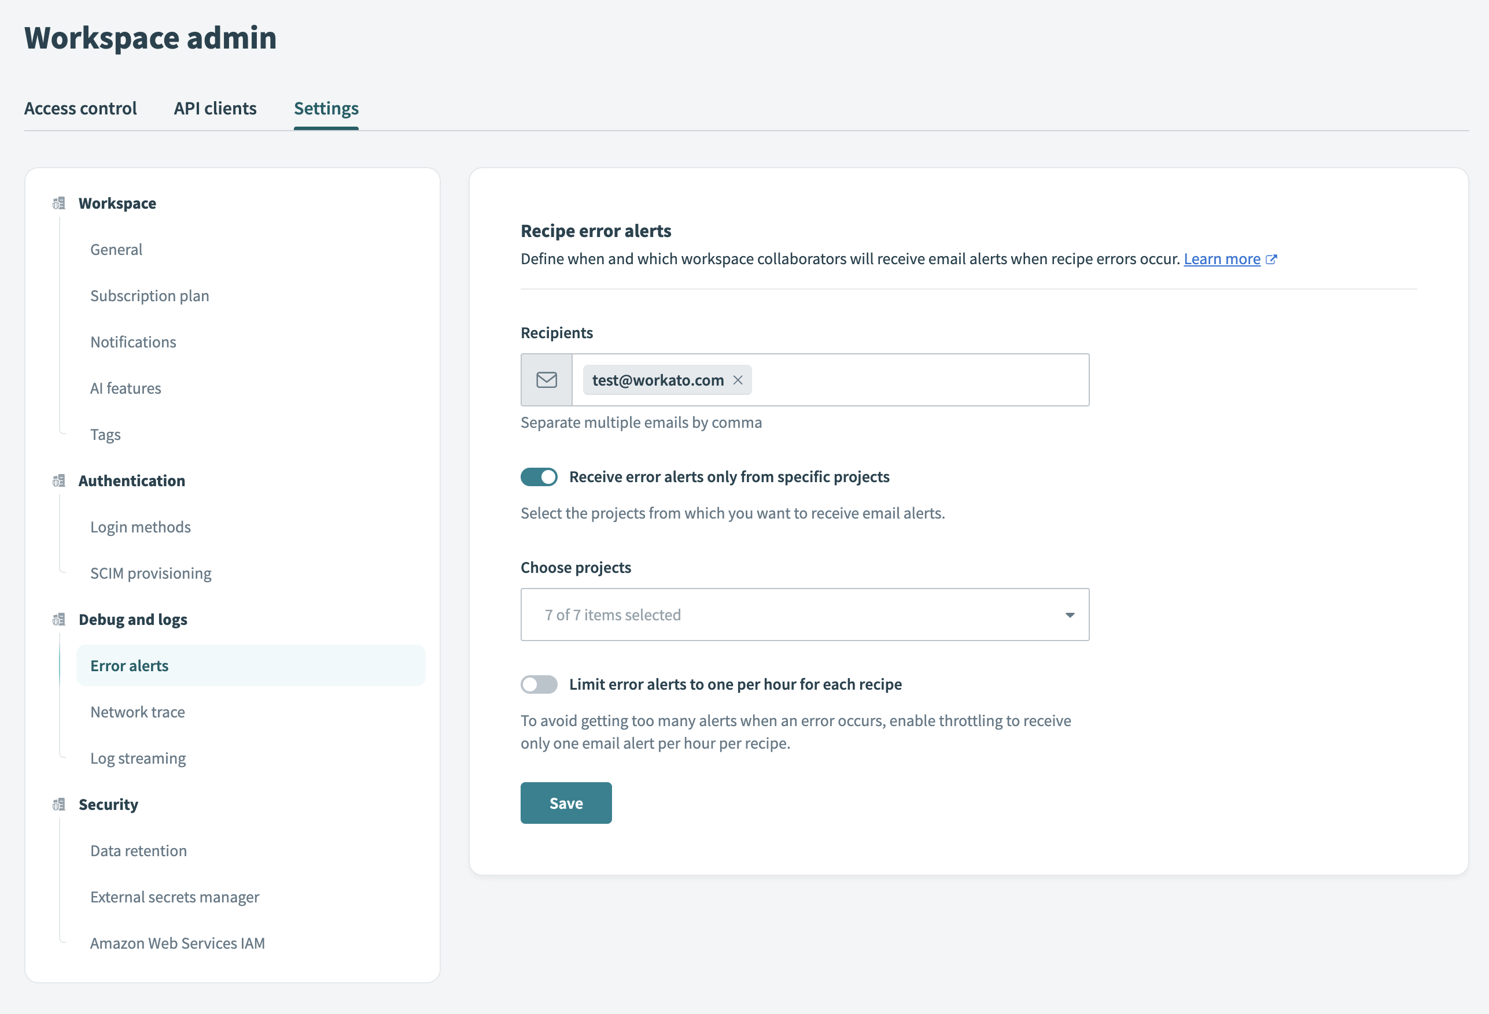Click the Debug and logs section icon

click(60, 619)
